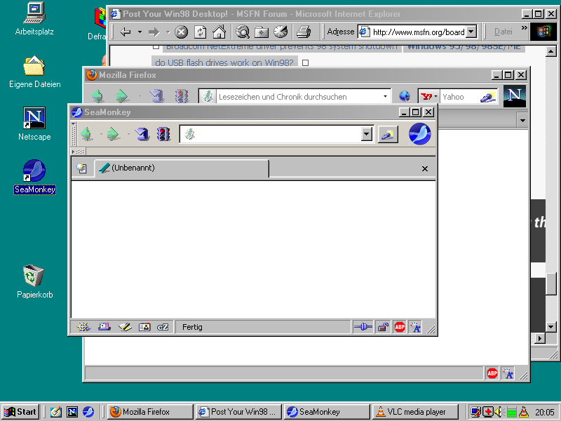Go back in Internet Explorer
Image resolution: width=561 pixels, height=421 pixels.
[x=126, y=32]
